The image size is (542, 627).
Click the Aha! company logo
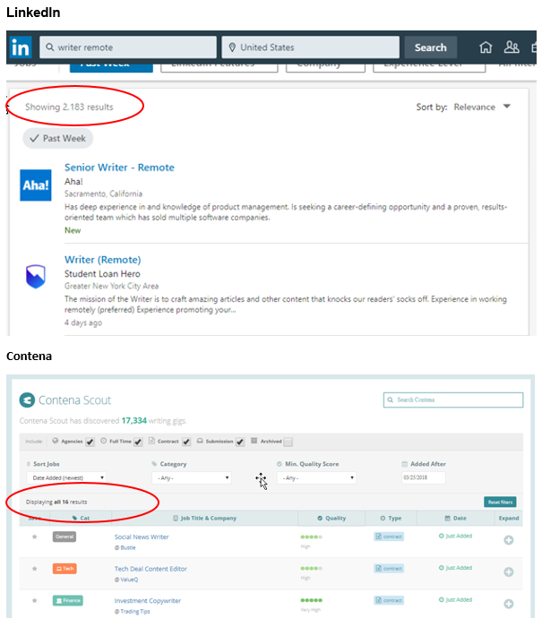point(36,185)
